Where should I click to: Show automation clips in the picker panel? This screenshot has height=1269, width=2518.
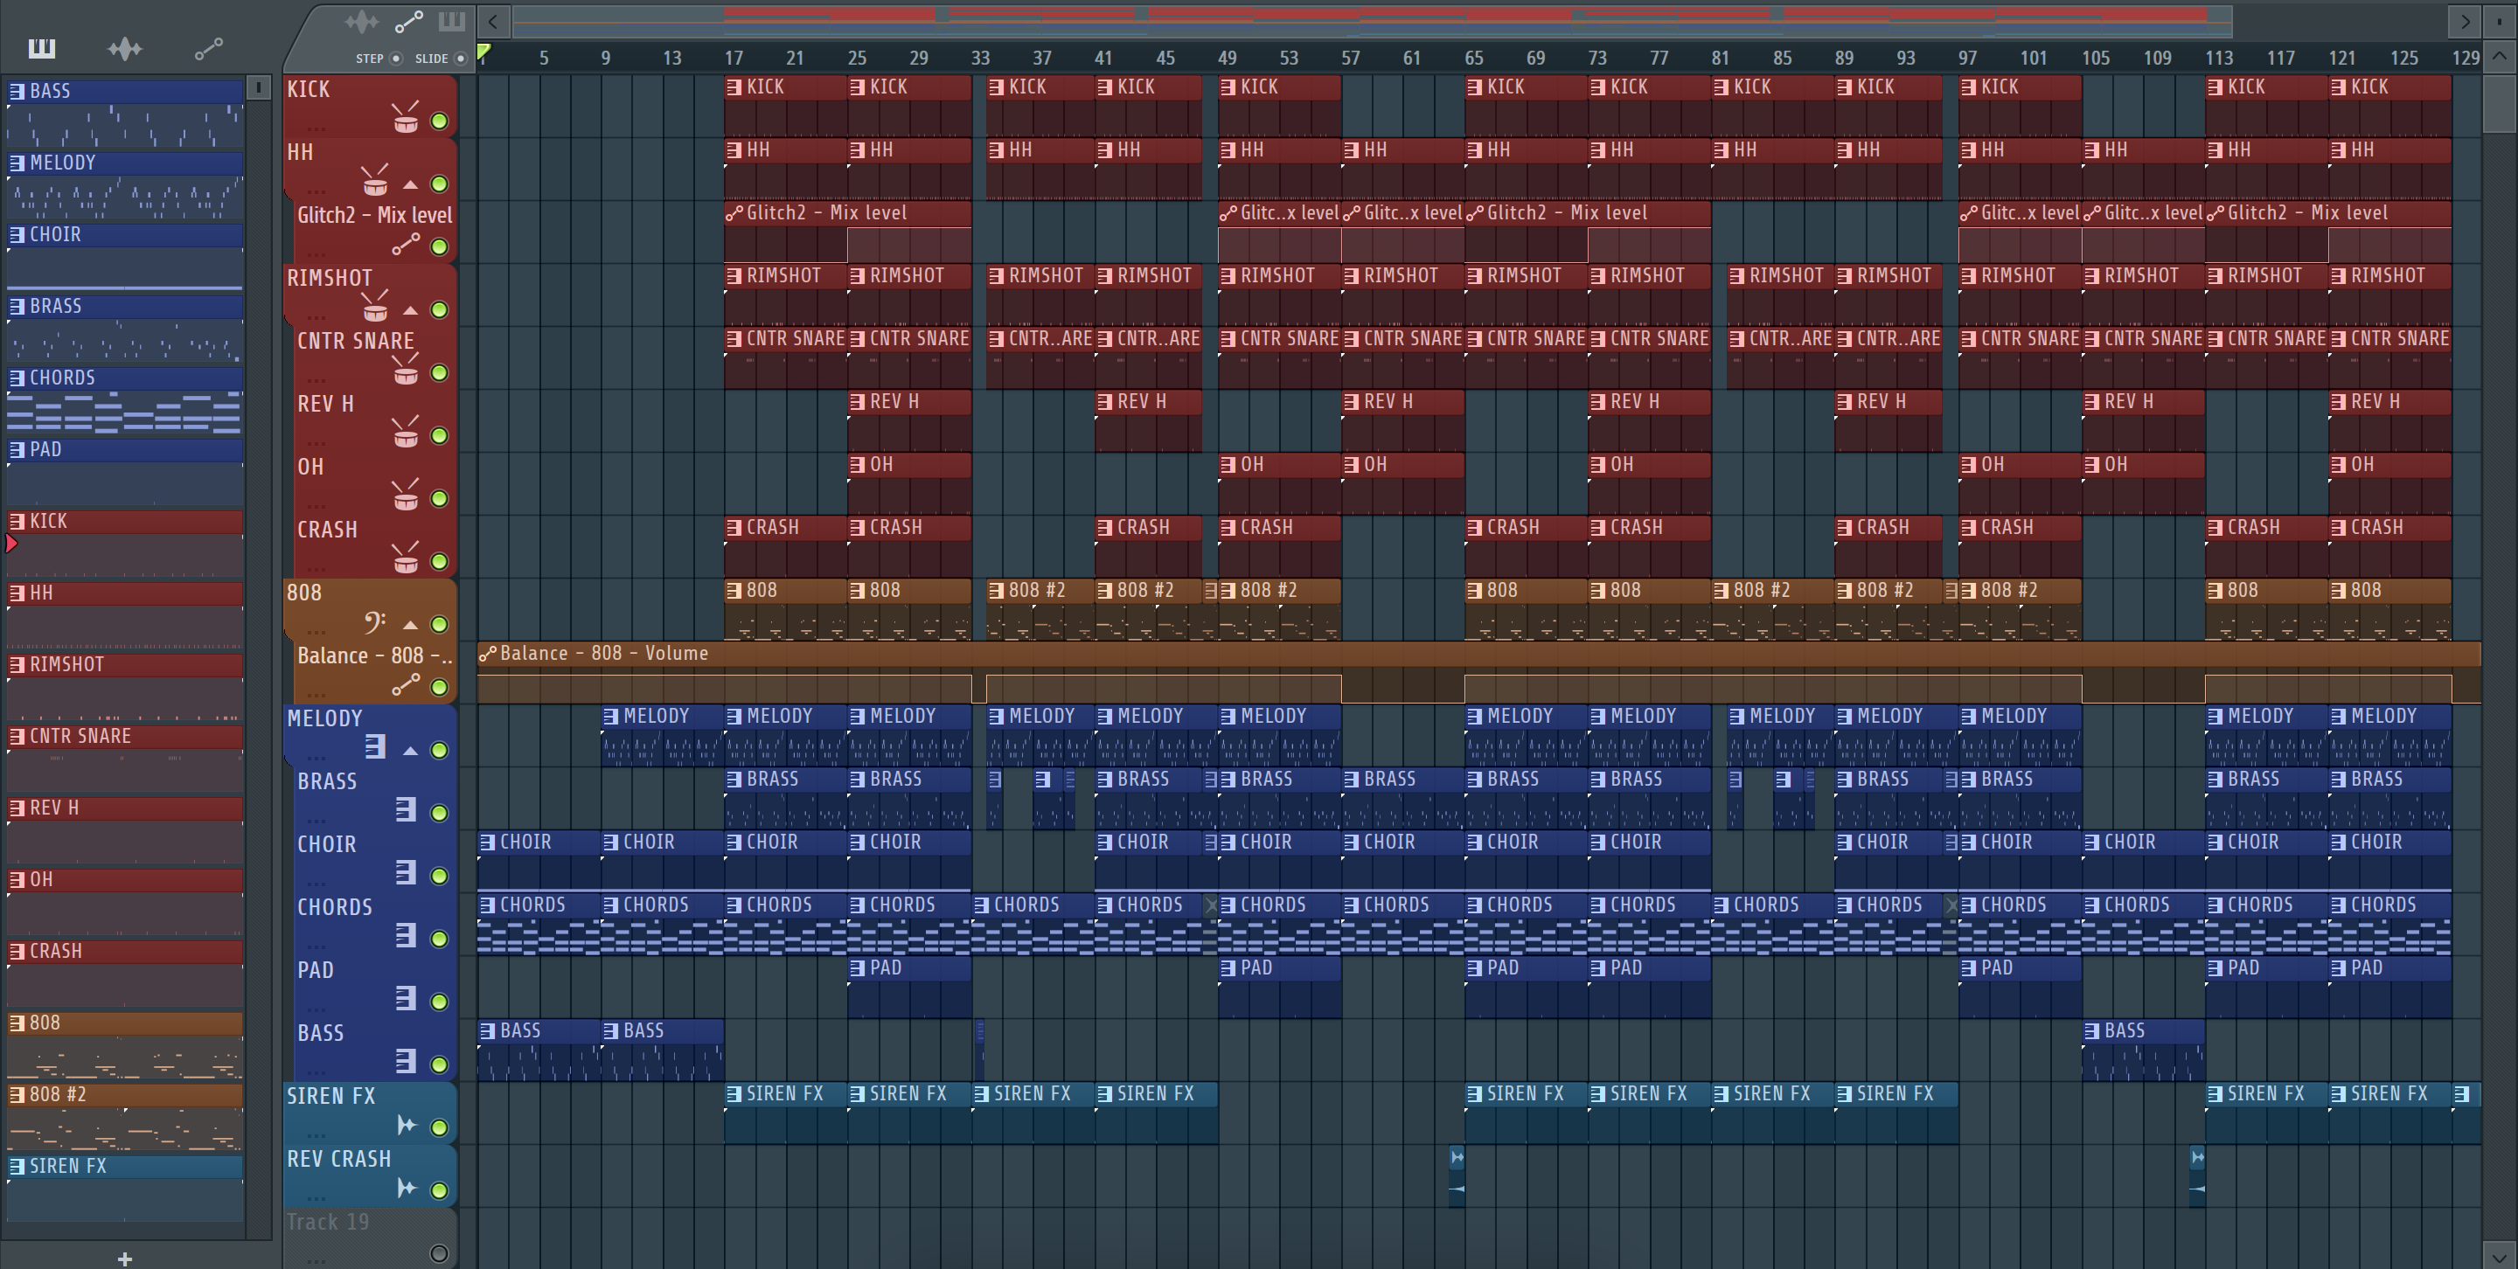click(x=208, y=48)
